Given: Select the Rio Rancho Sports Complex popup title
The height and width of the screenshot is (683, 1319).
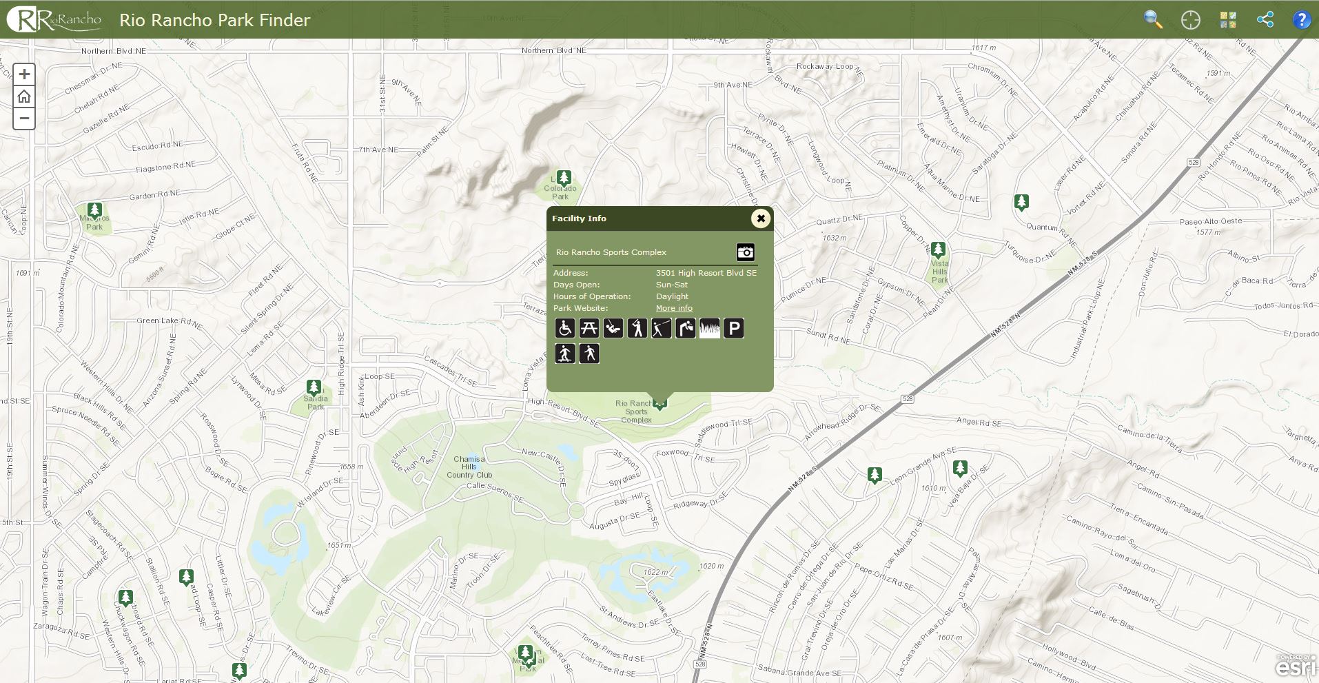Looking at the screenshot, I should click(x=611, y=252).
